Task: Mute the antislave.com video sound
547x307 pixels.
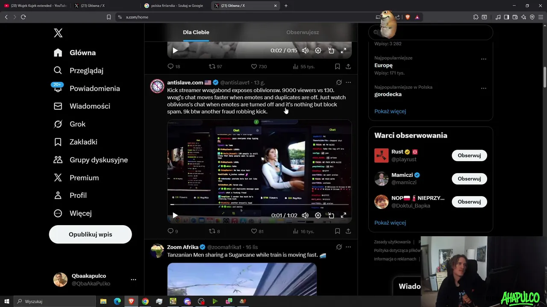Action: point(305,215)
